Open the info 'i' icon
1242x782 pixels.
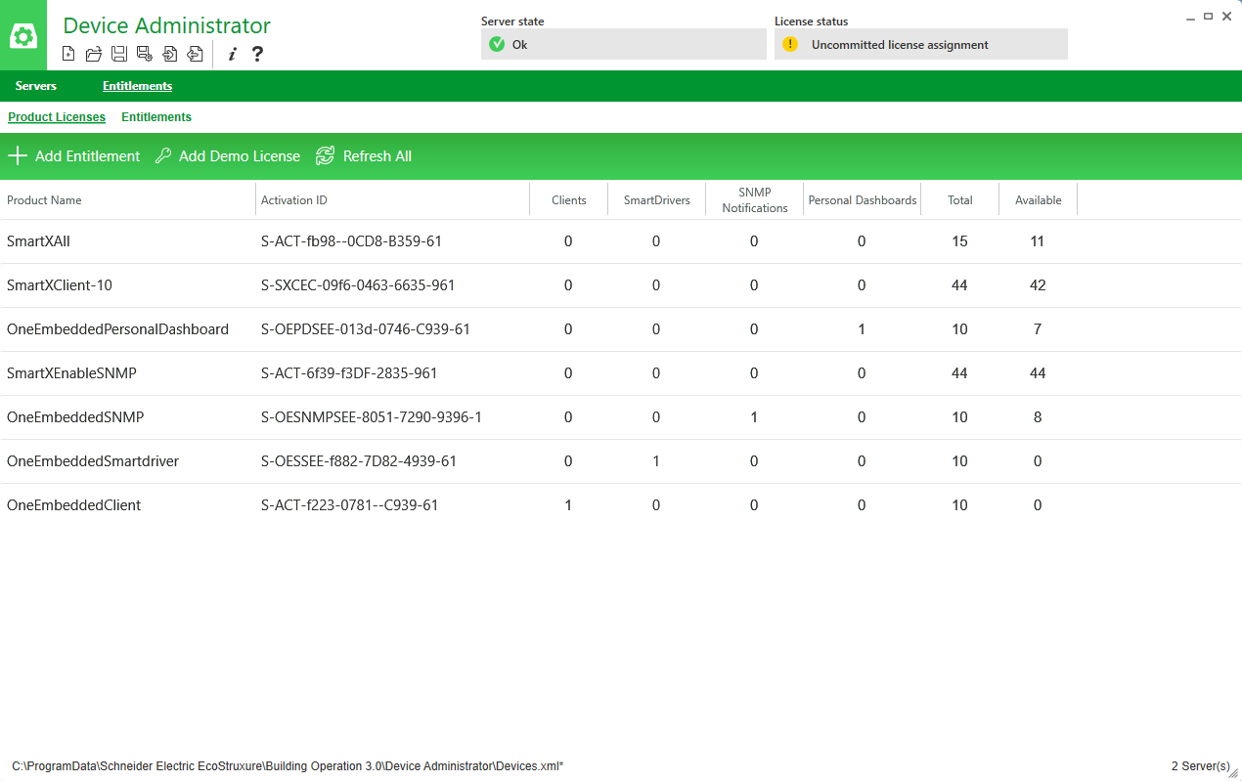coord(232,54)
